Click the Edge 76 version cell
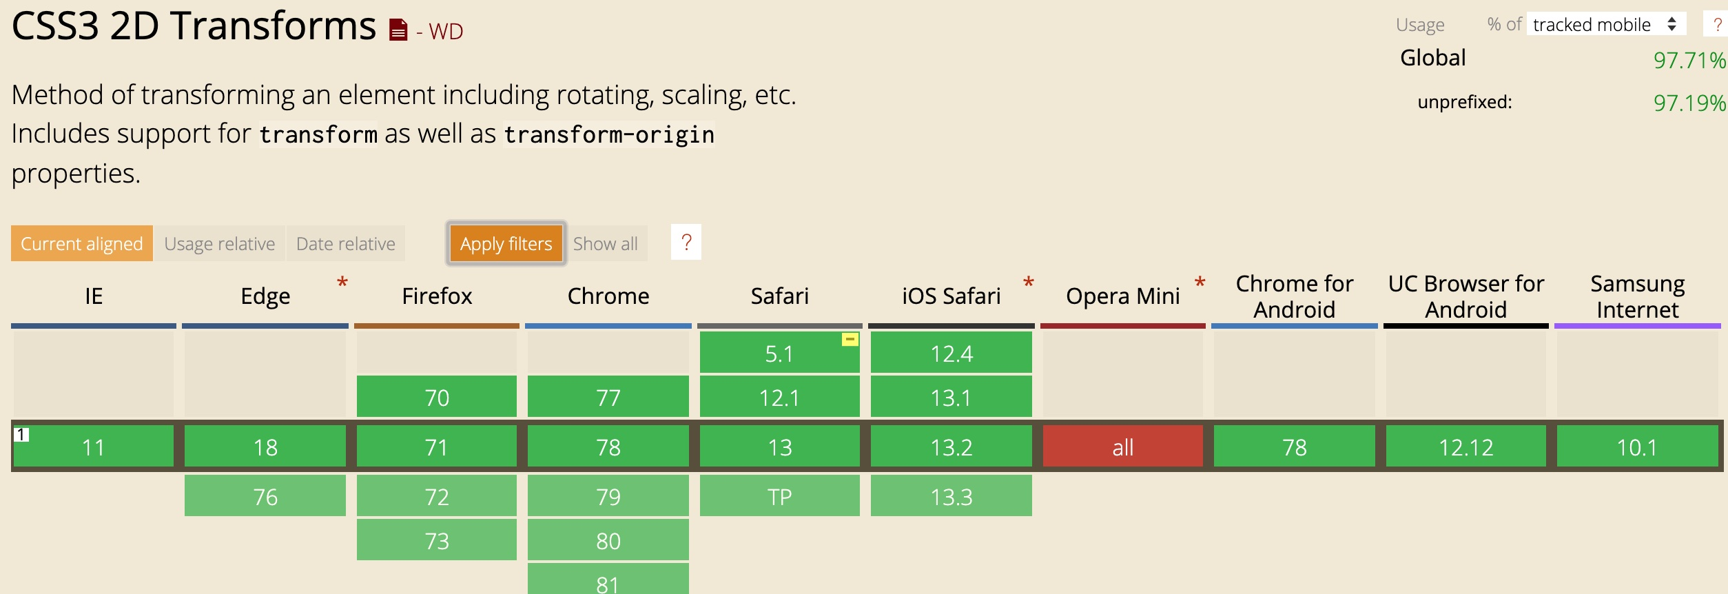1728x594 pixels. 265,496
